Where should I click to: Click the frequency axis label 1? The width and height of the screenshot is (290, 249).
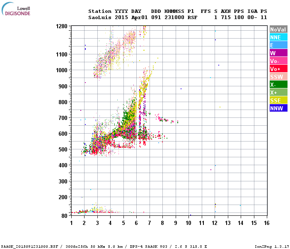click(x=71, y=223)
